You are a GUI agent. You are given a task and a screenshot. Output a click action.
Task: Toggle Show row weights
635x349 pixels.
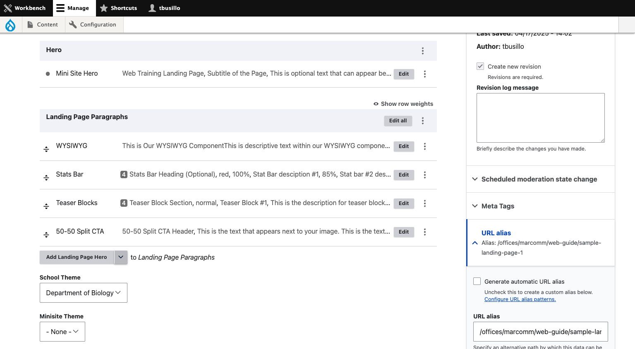click(403, 104)
